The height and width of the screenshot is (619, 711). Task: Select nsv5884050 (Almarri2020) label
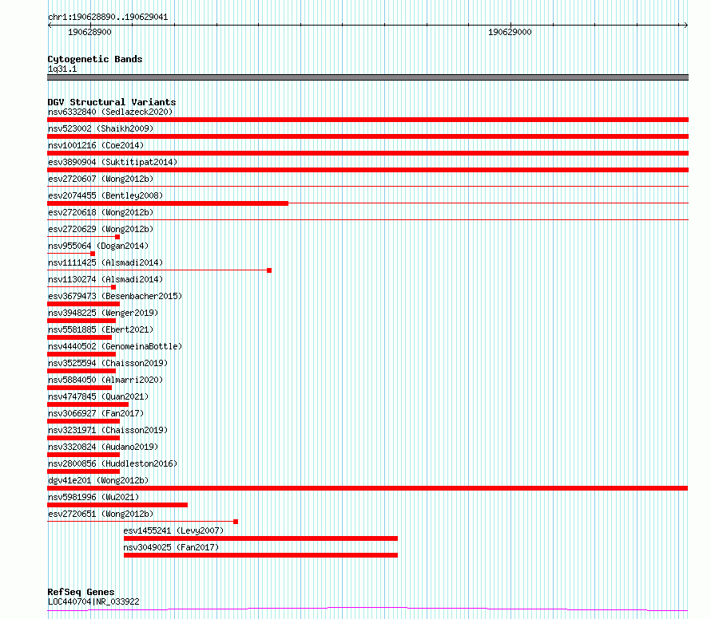[x=105, y=380]
